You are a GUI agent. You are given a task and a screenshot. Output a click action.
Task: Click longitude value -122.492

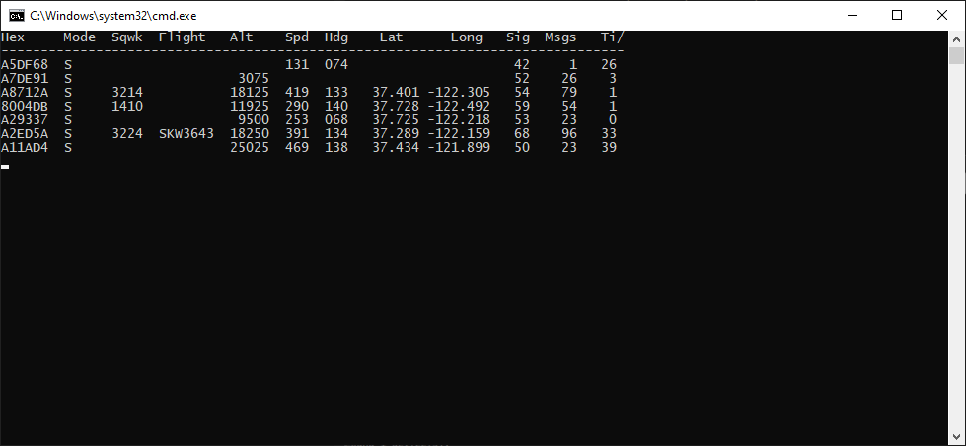tap(459, 106)
